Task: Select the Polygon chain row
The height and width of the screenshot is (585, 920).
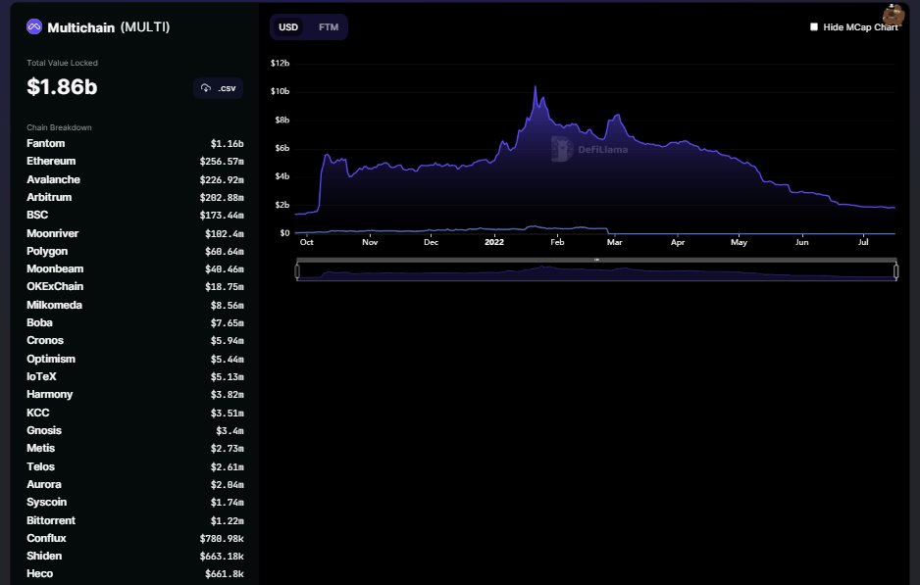Action: pyautogui.click(x=135, y=251)
